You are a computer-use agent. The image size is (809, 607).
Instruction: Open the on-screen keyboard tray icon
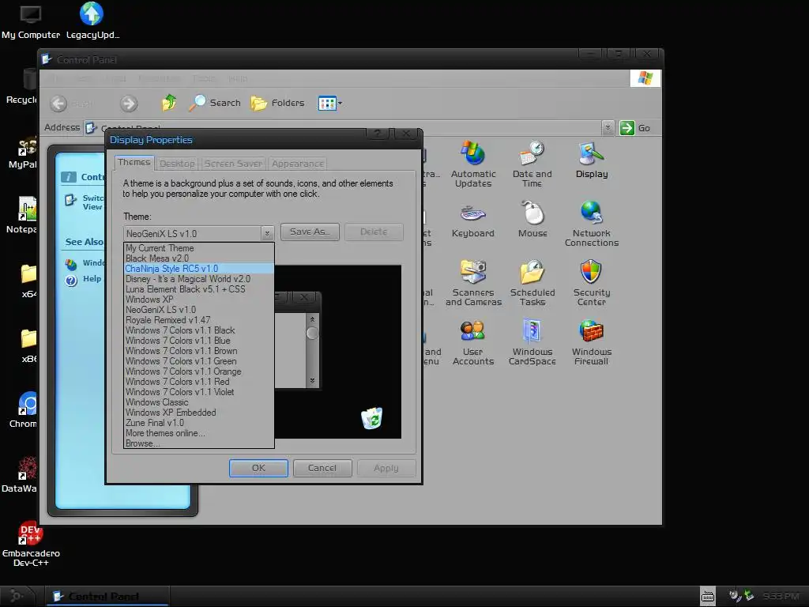pyautogui.click(x=707, y=597)
